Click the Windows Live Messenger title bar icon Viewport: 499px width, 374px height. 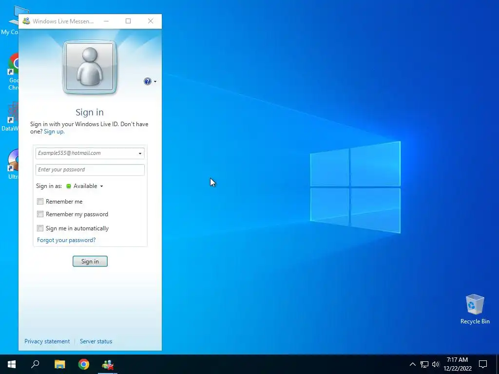click(x=26, y=21)
